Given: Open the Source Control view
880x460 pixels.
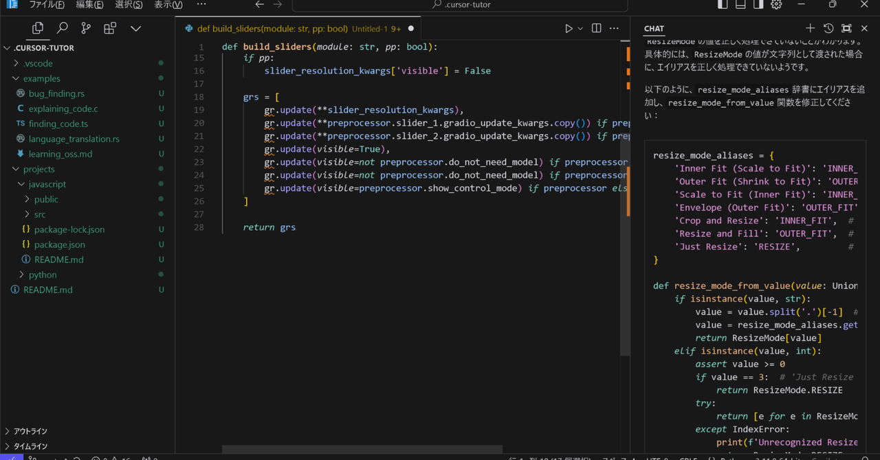Looking at the screenshot, I should point(86,28).
